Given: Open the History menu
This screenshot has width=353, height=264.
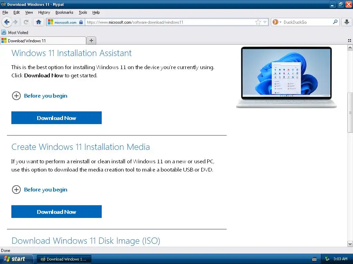Looking at the screenshot, I should click(x=44, y=12).
